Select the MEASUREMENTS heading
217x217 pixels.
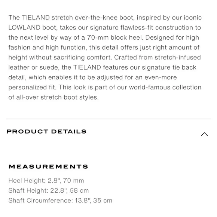(48, 166)
